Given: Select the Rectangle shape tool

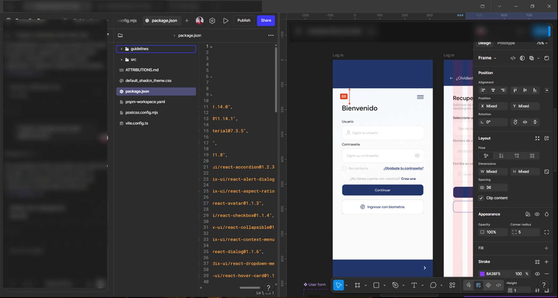Looking at the screenshot, I should point(376,285).
